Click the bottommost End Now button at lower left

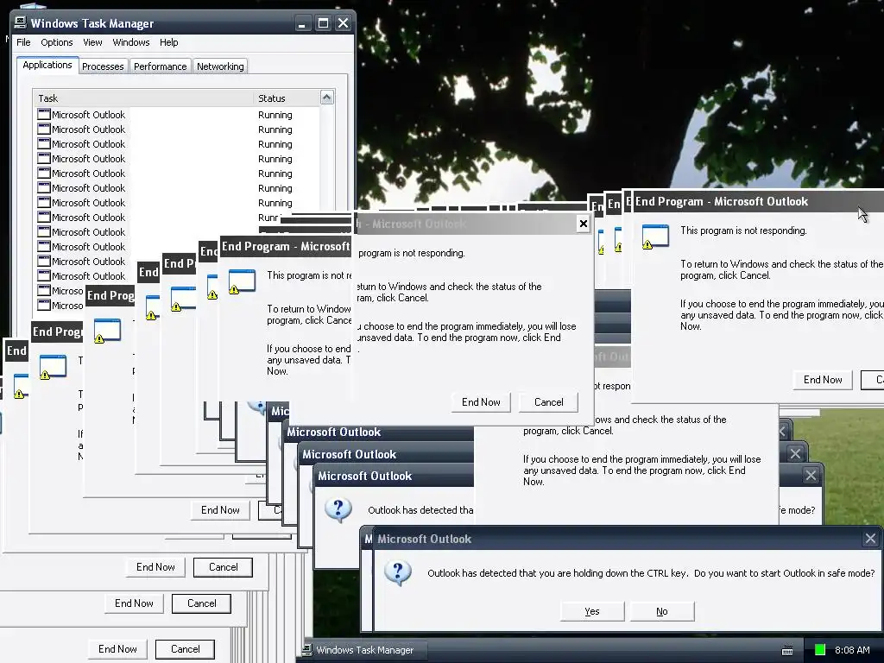[x=117, y=649]
